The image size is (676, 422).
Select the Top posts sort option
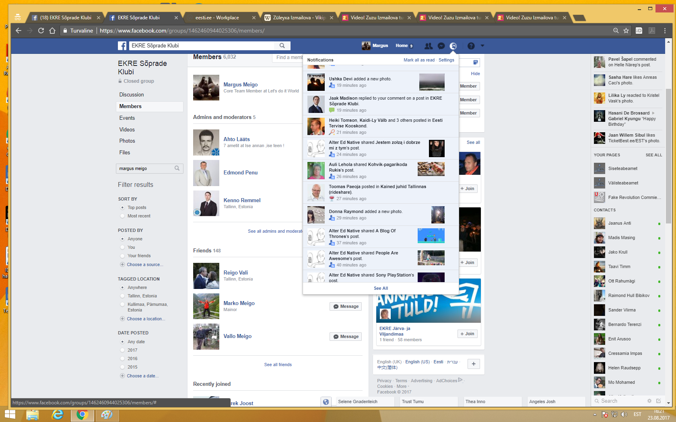click(x=122, y=207)
